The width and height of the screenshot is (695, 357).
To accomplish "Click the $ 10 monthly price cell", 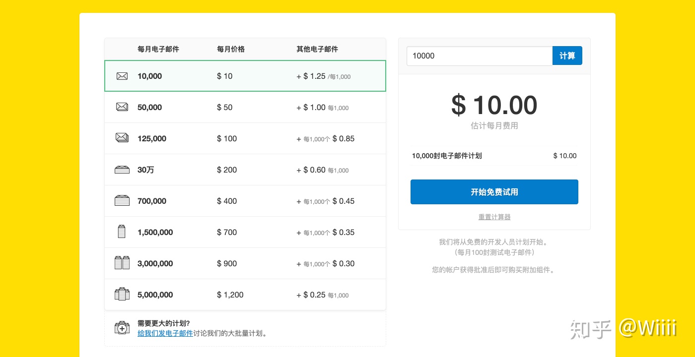I will pos(225,76).
